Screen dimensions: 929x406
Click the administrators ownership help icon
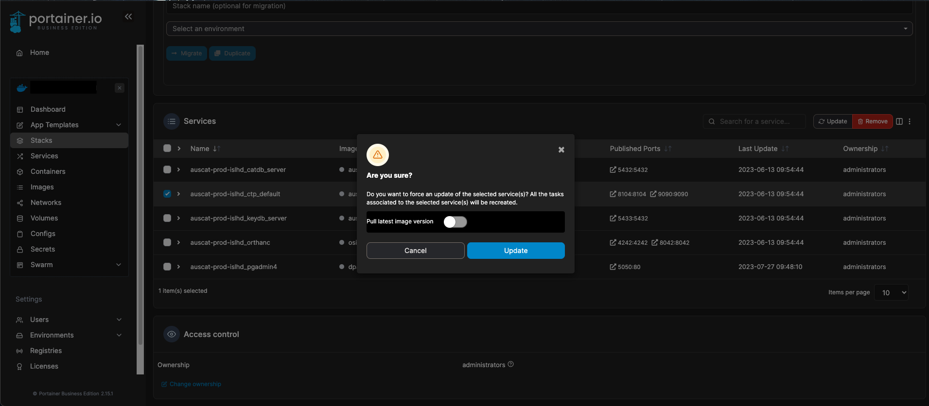[x=511, y=364]
